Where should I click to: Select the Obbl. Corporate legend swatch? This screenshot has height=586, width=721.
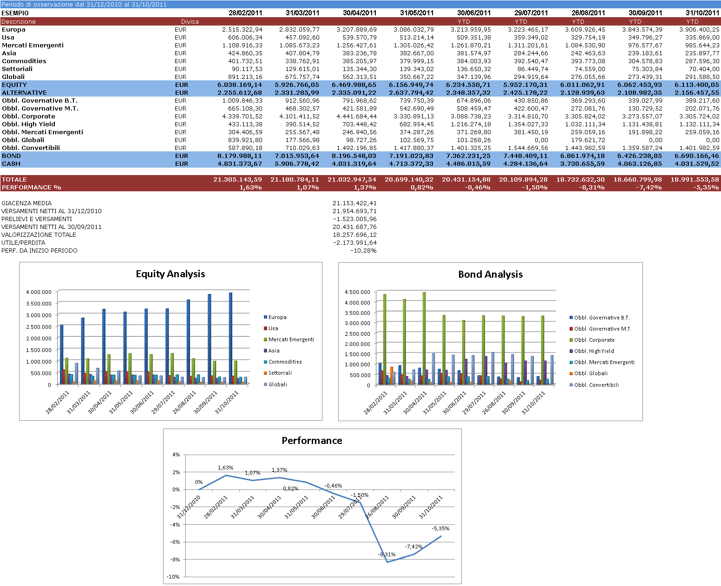pos(571,340)
